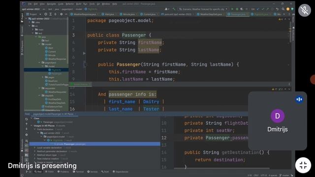Switch to the Alert.java editor tab

[x=109, y=14]
